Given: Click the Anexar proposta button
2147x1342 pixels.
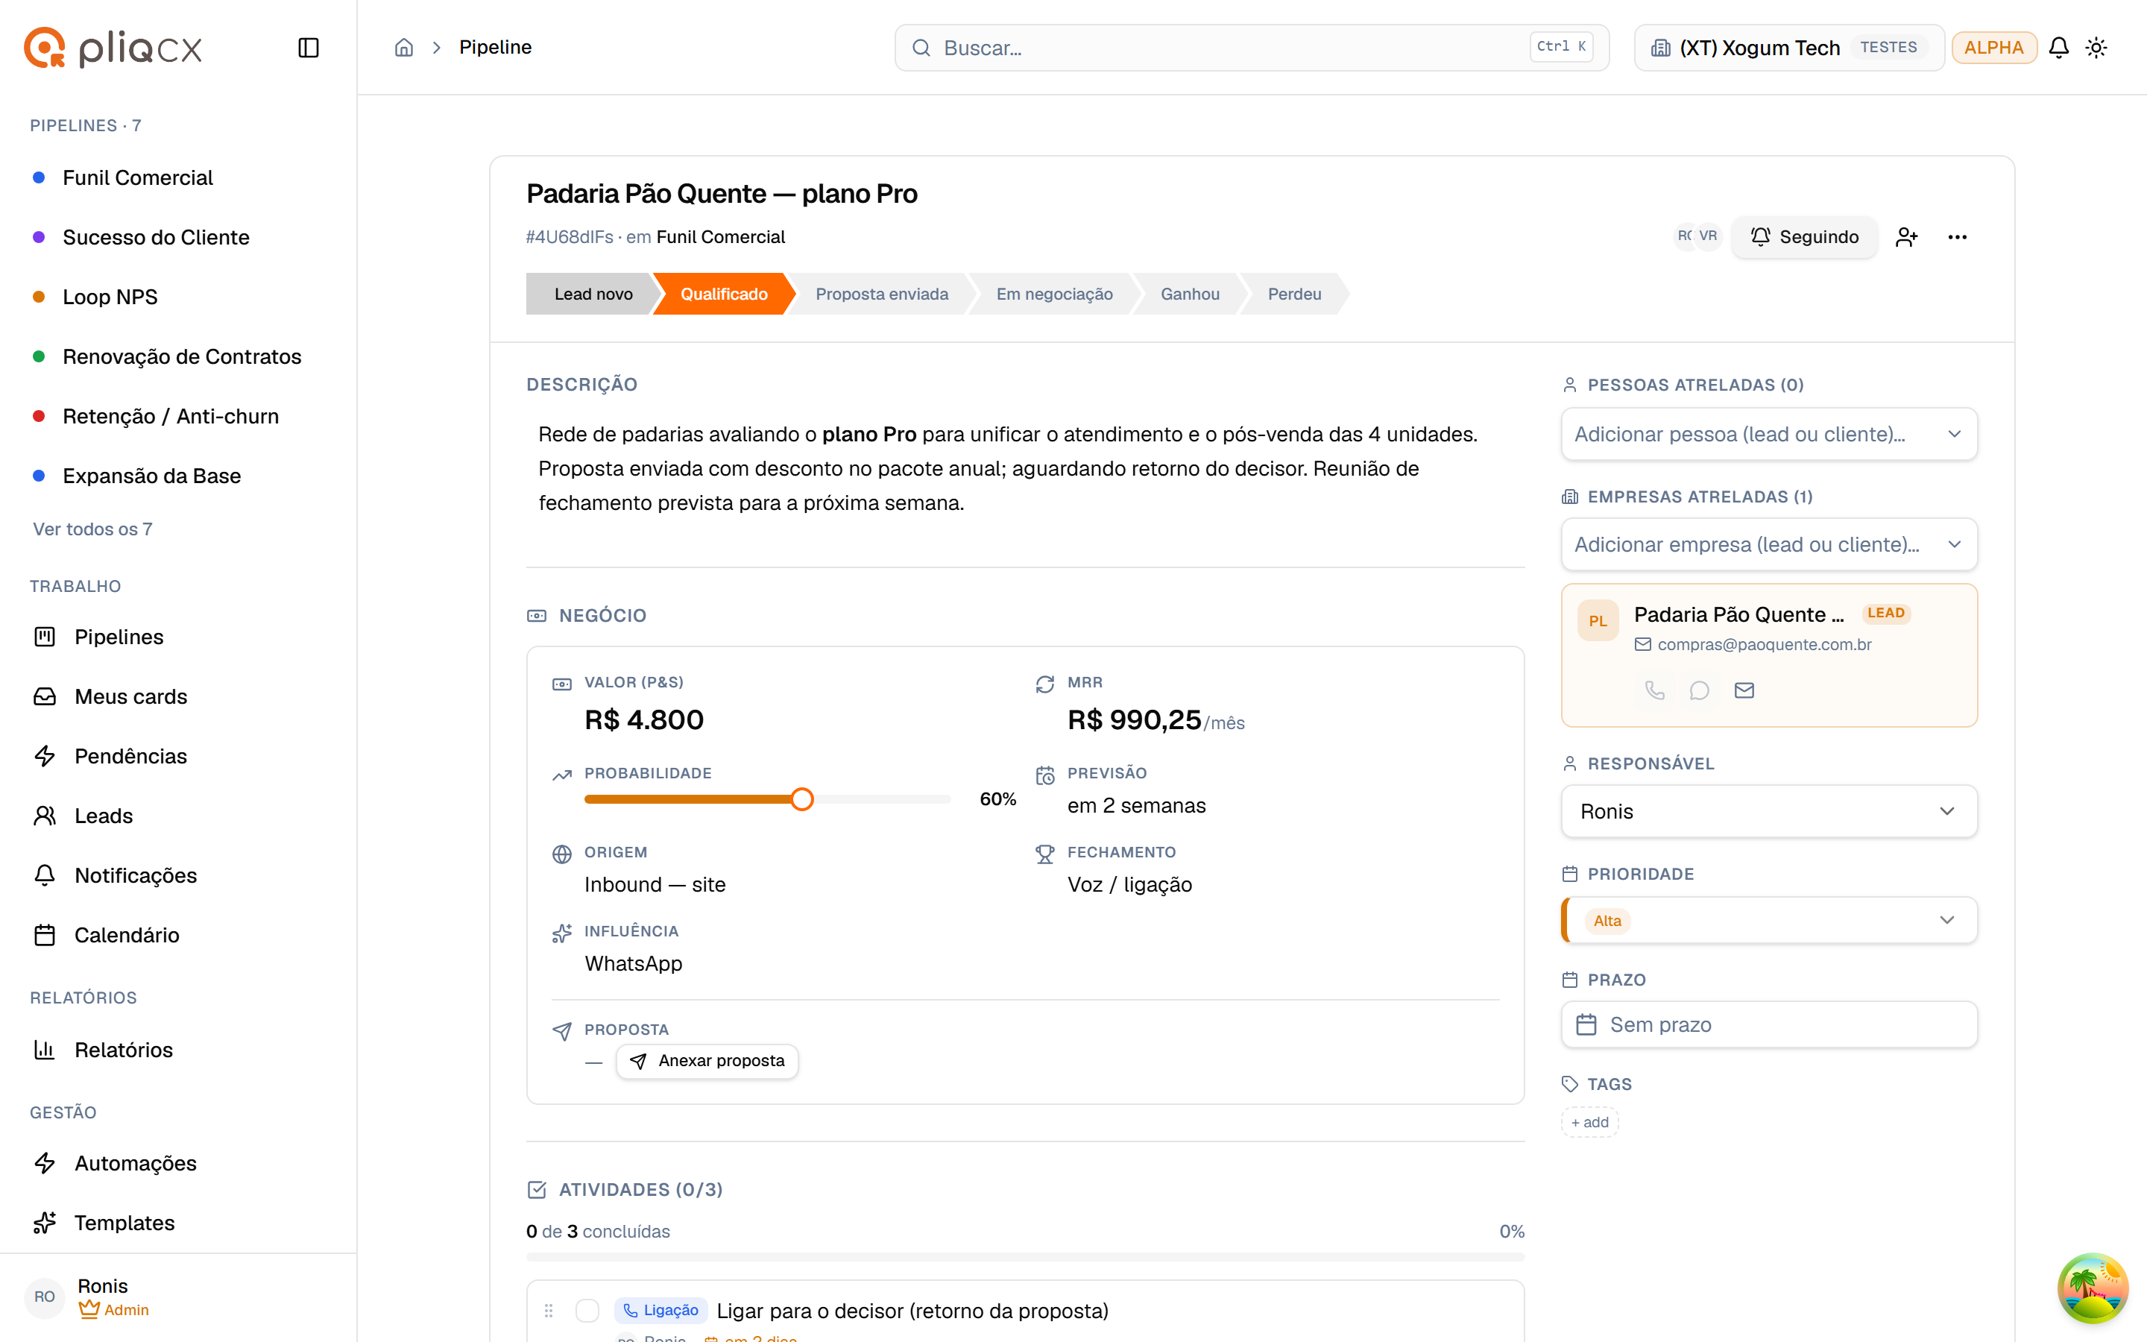Looking at the screenshot, I should 707,1061.
